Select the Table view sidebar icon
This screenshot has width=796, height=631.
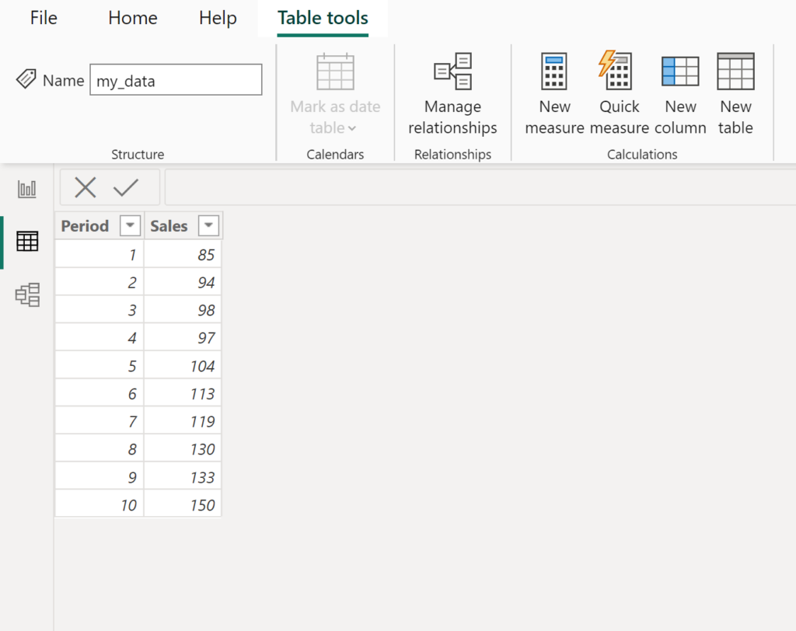pyautogui.click(x=26, y=241)
